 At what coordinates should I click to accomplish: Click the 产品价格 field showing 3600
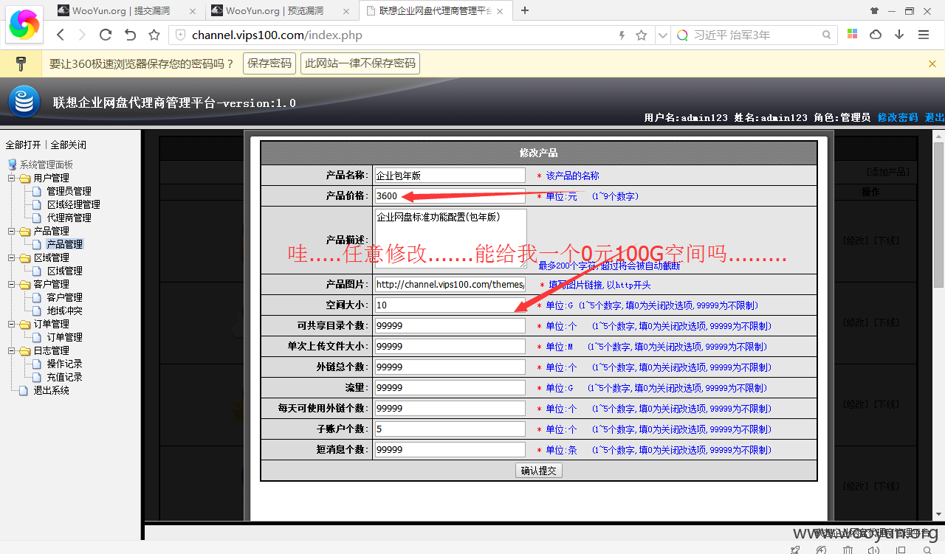tap(450, 196)
